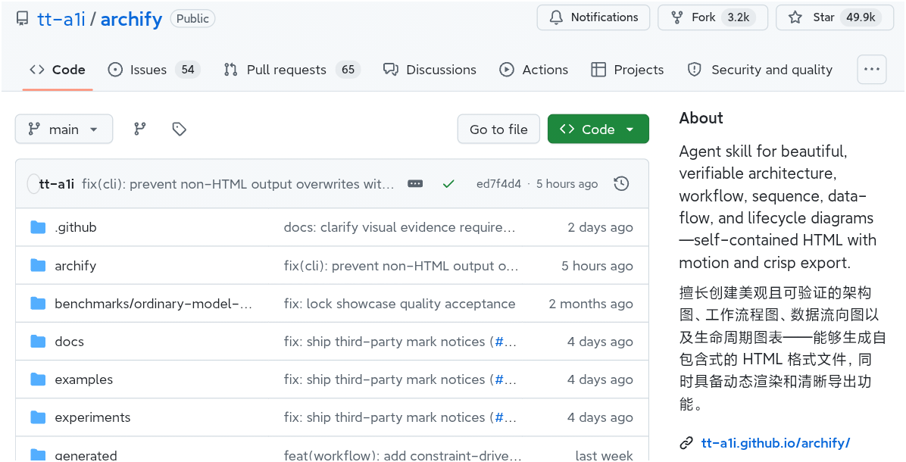Open the Actions tab
The image size is (906, 462).
pyautogui.click(x=534, y=70)
